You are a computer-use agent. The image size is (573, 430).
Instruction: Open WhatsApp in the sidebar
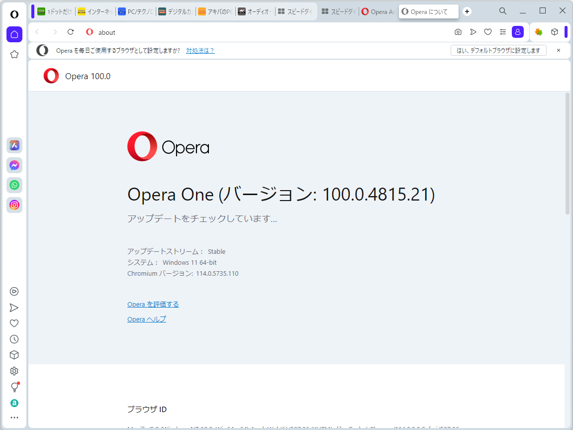[14, 185]
